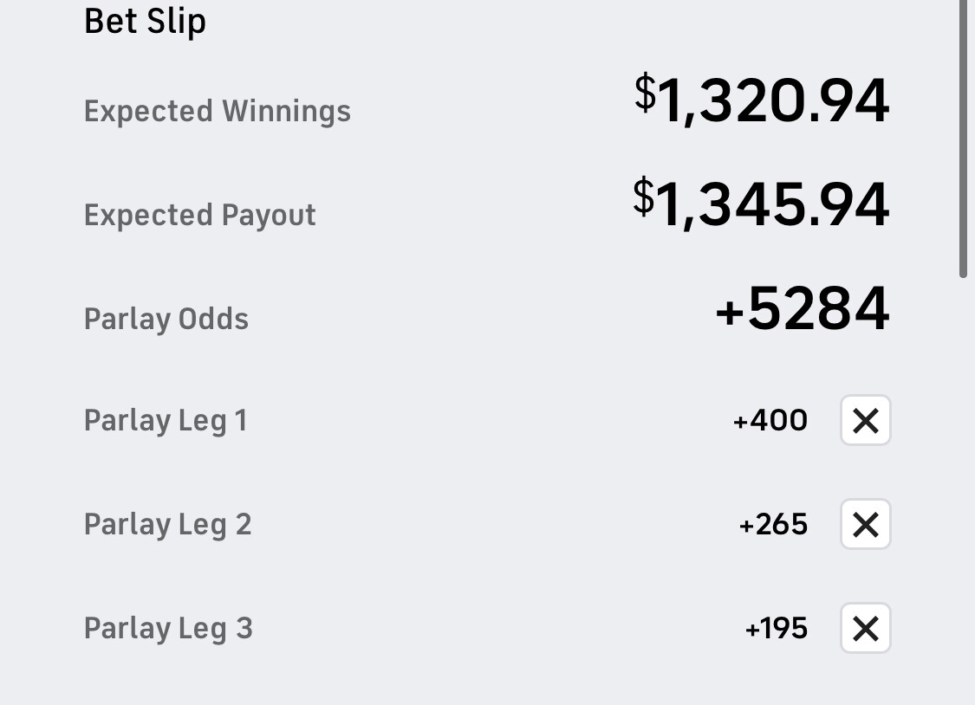Select the Expected Payout label
This screenshot has height=705, width=975.
click(200, 216)
